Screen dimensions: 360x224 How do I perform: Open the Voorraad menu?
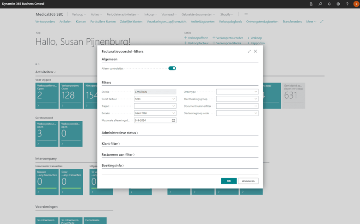click(169, 14)
